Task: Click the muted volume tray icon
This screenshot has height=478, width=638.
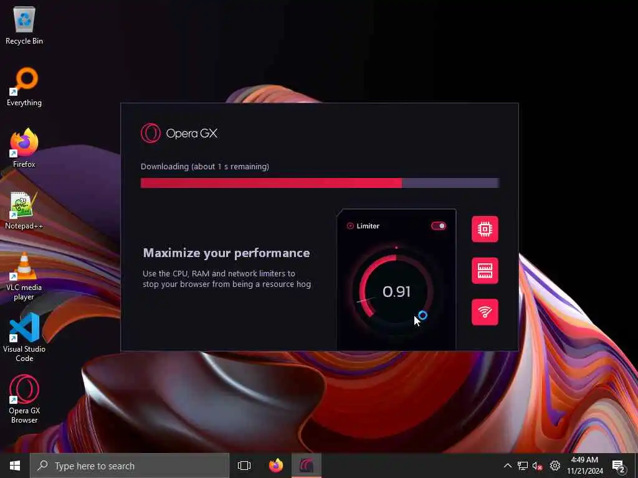Action: tap(537, 466)
